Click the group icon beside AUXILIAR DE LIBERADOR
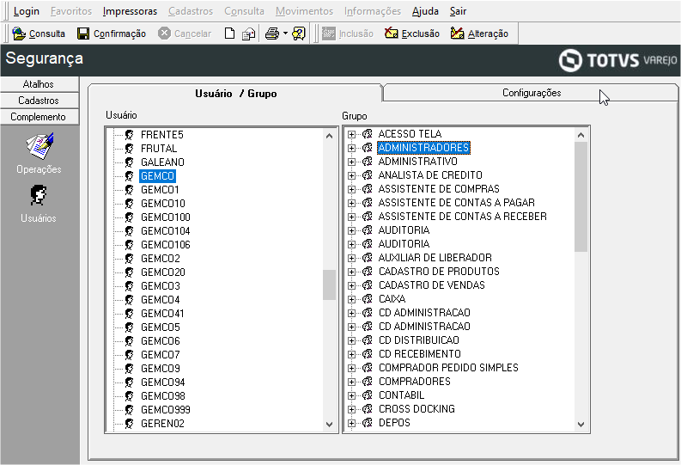 click(x=368, y=258)
